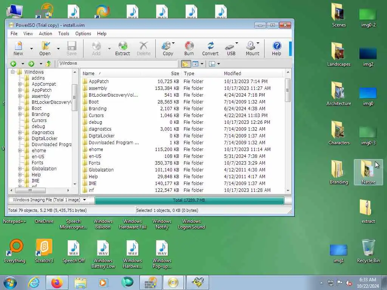Open Internet Explorer from the taskbar
This screenshot has height=290, width=387.
click(34, 282)
